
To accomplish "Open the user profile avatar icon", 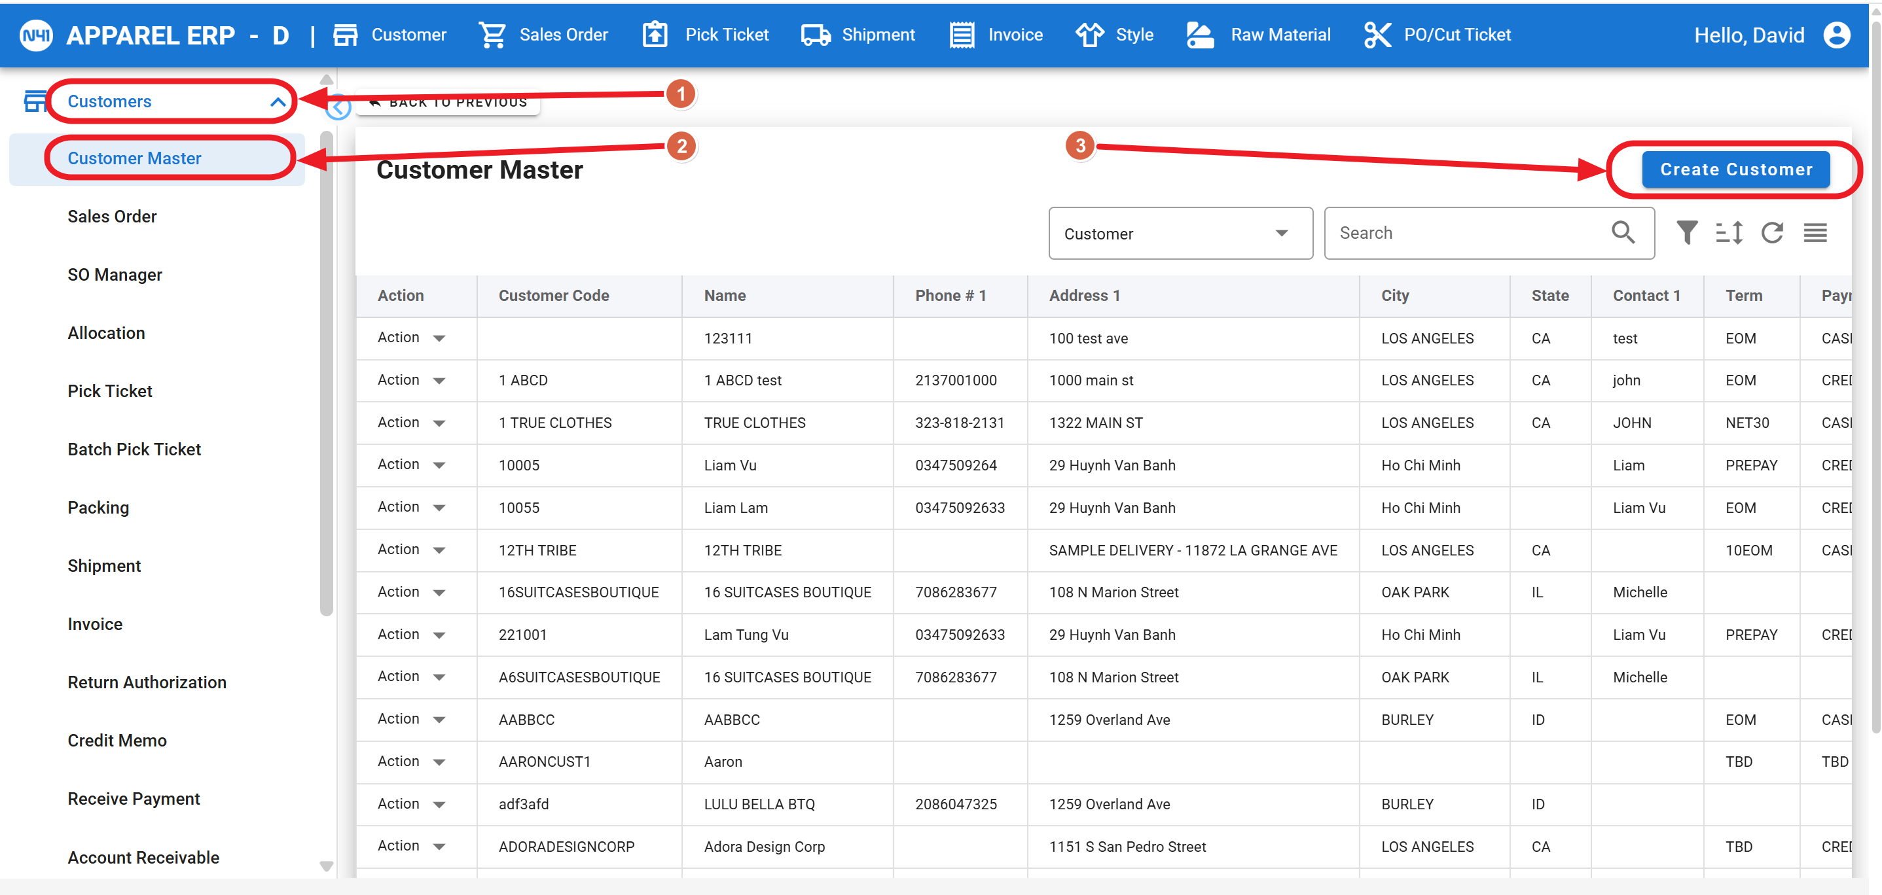I will pyautogui.click(x=1837, y=34).
